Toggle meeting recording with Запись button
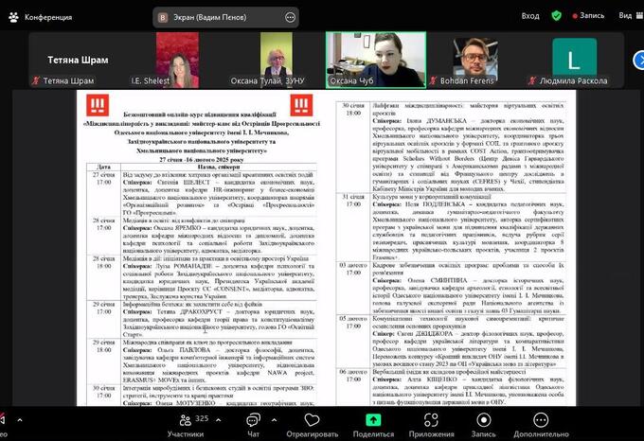The image size is (644, 441). point(484,418)
